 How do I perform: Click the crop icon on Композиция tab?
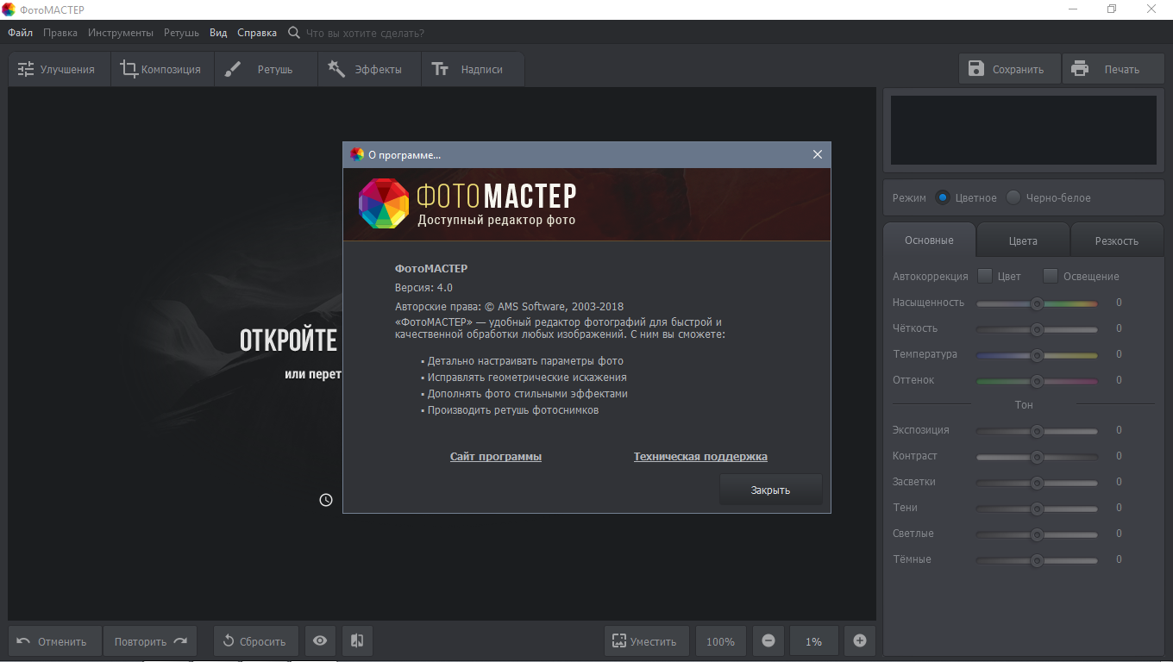point(129,69)
